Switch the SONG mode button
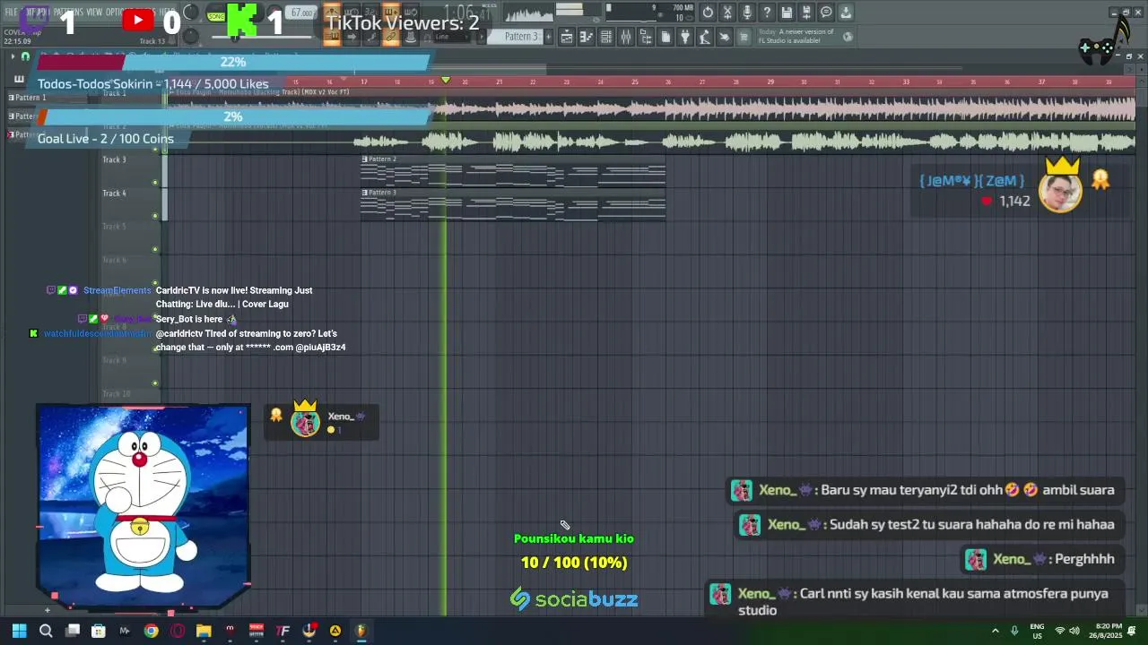 coord(216,16)
